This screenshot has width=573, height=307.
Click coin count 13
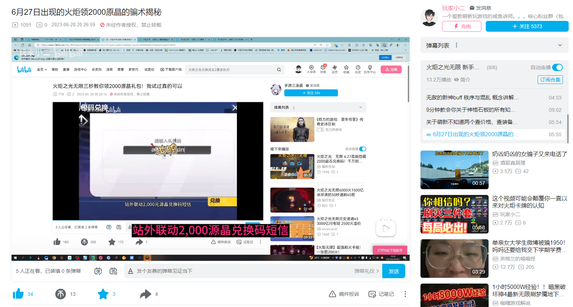pyautogui.click(x=73, y=294)
